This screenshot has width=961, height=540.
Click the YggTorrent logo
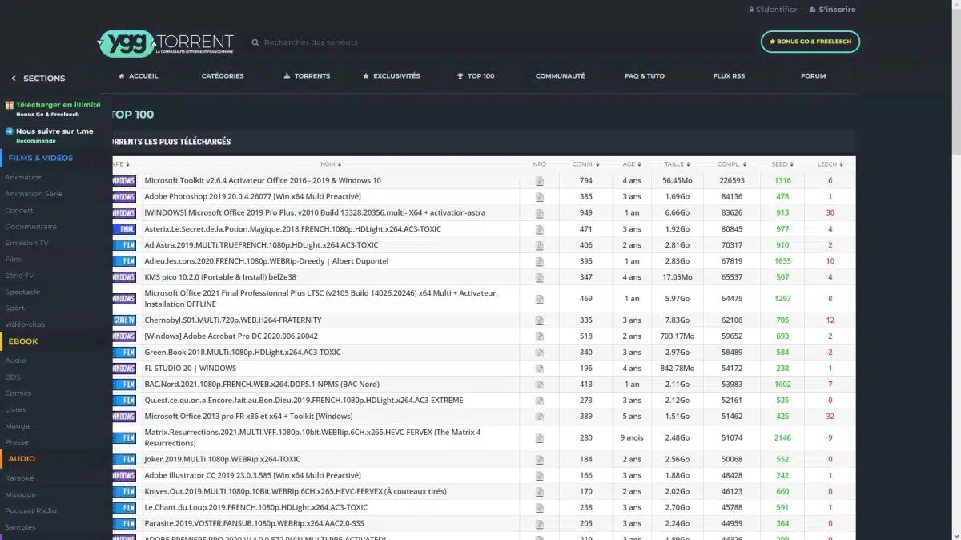pyautogui.click(x=166, y=42)
